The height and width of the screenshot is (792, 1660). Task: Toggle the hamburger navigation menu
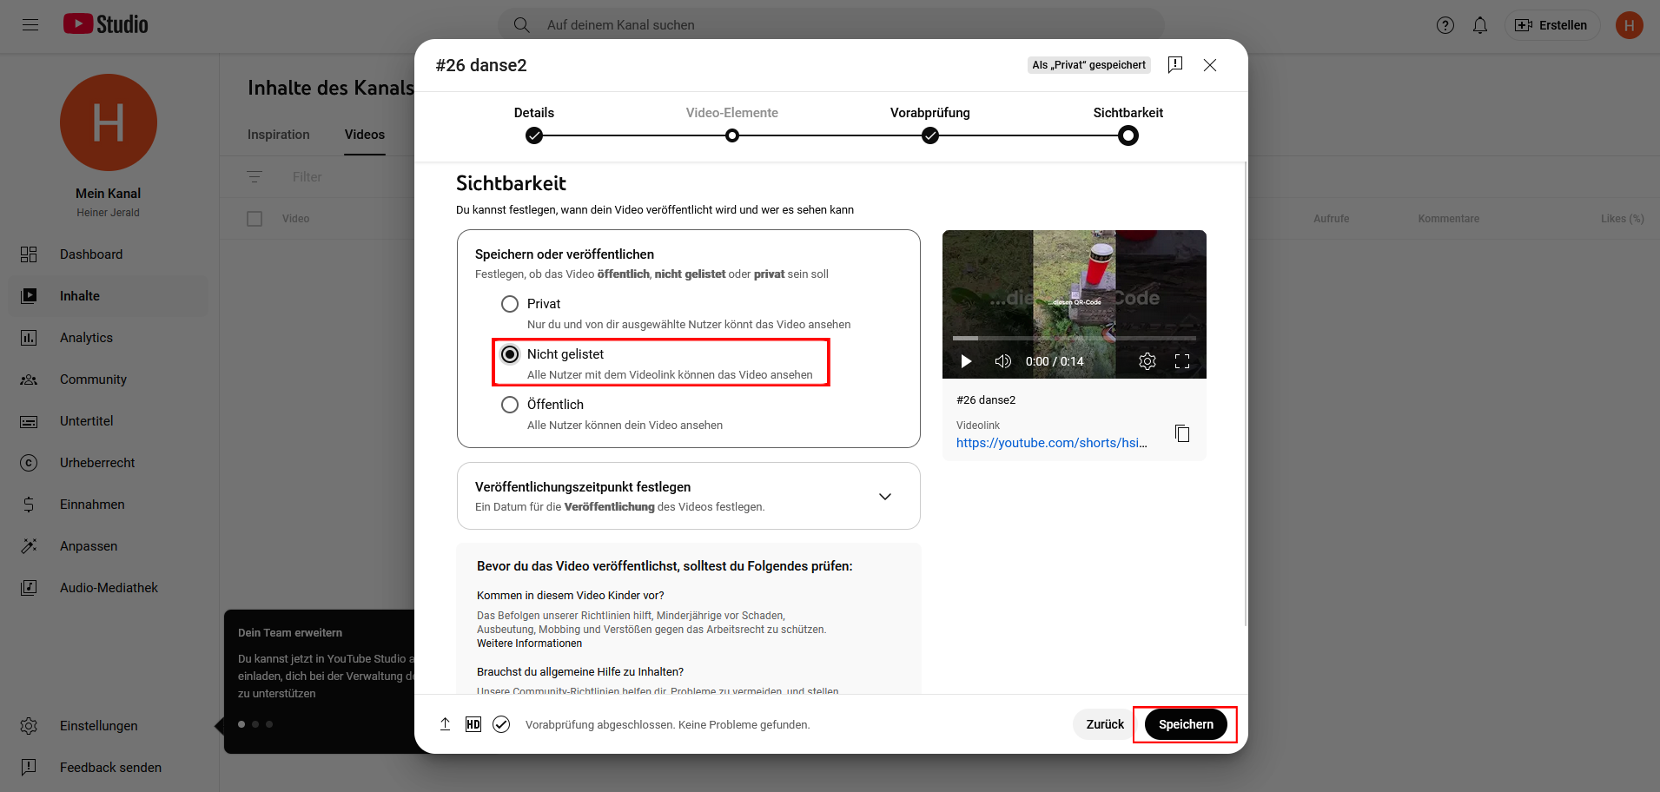[30, 25]
